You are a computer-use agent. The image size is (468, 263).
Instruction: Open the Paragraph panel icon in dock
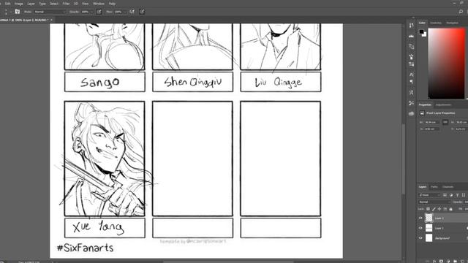411,82
